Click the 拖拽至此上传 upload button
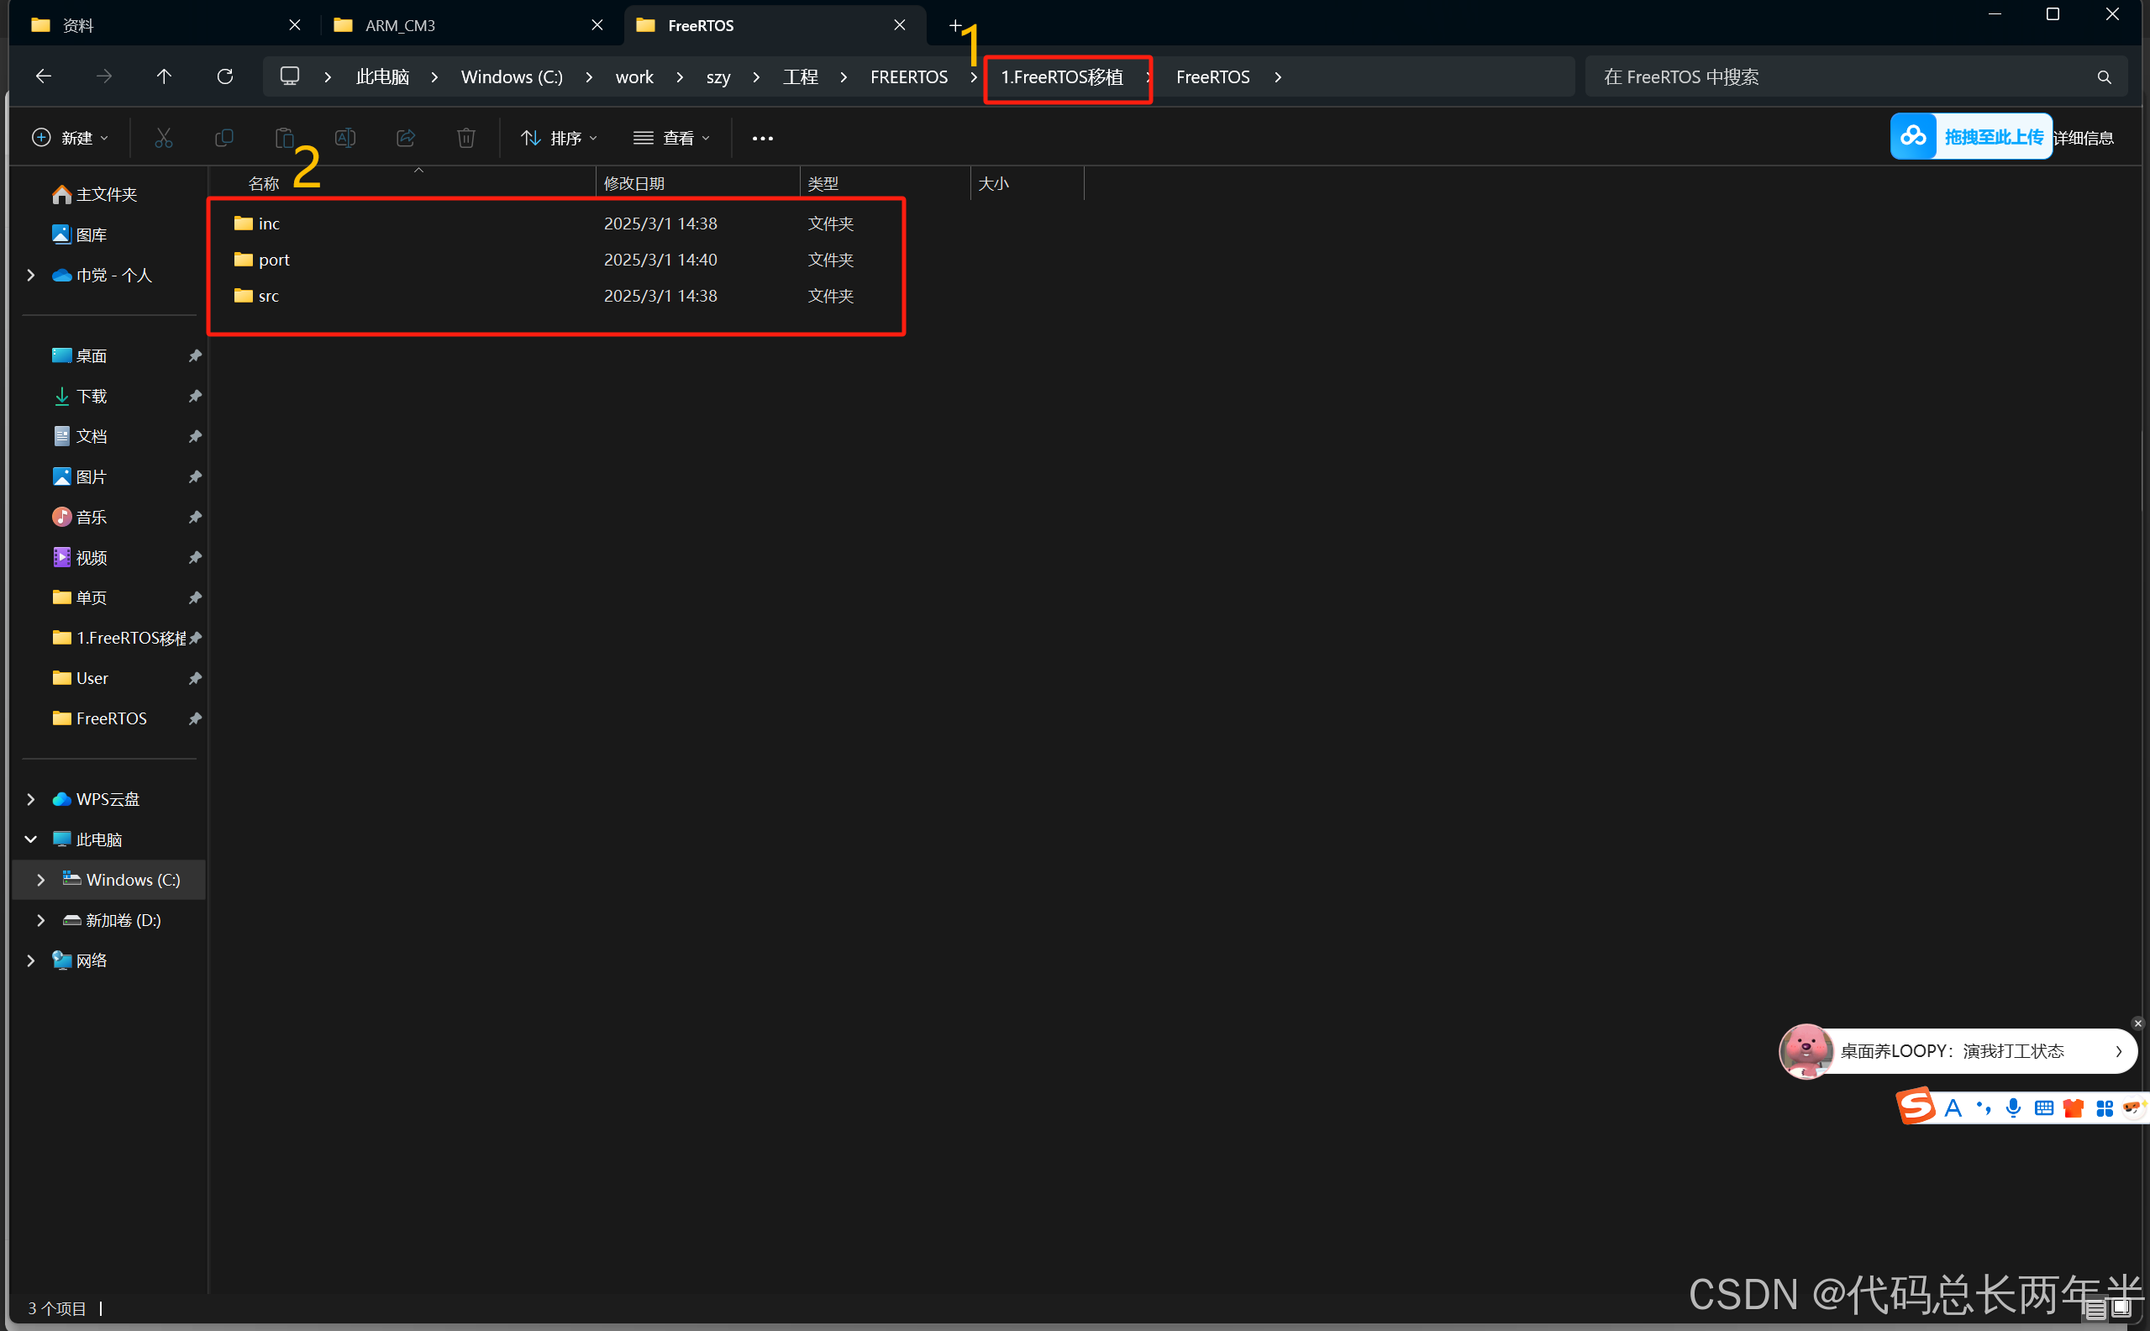The width and height of the screenshot is (2150, 1331). (1970, 136)
